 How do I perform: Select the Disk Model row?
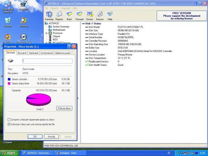click(114, 27)
